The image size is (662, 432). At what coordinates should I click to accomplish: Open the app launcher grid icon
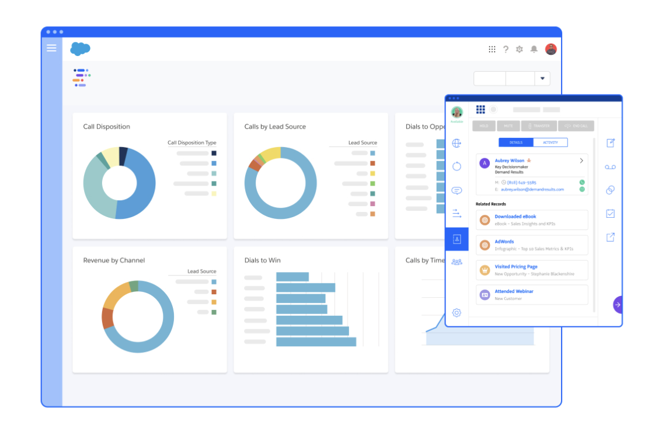[492, 49]
